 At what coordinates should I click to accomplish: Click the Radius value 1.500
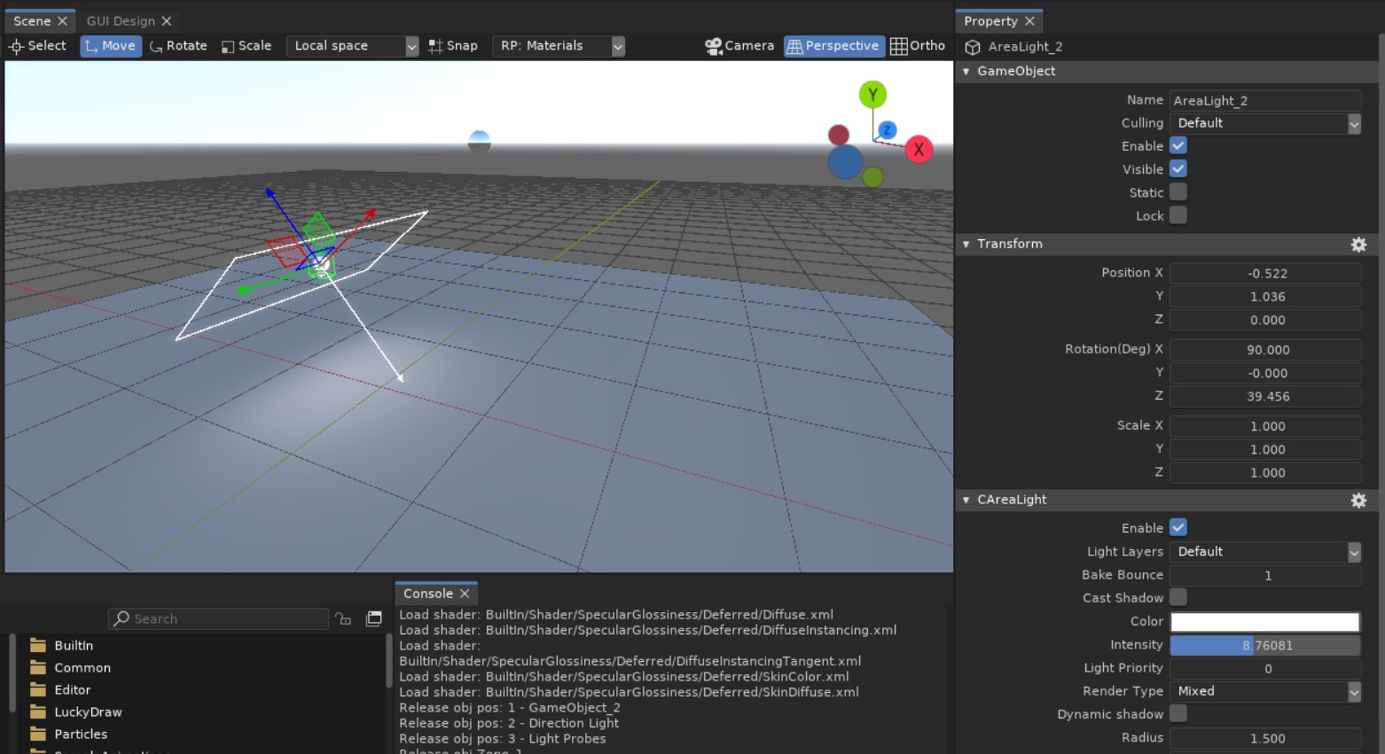point(1265,738)
